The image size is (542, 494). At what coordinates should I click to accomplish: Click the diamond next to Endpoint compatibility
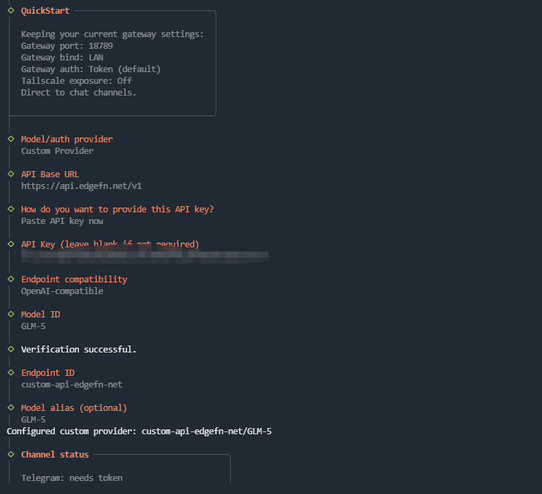11,279
